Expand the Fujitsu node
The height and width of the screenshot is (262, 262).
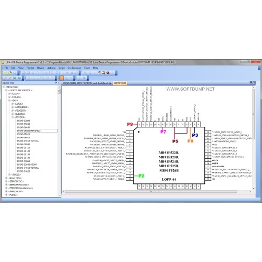click(x=6, y=195)
